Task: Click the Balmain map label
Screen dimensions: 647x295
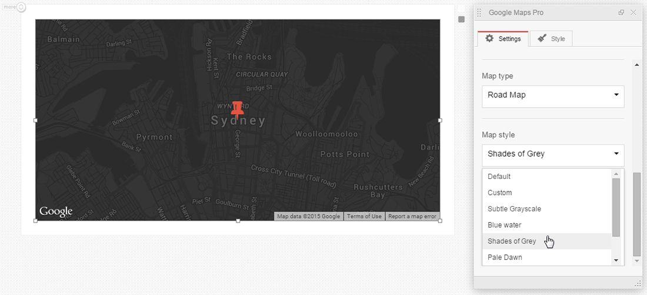Action: [63, 39]
